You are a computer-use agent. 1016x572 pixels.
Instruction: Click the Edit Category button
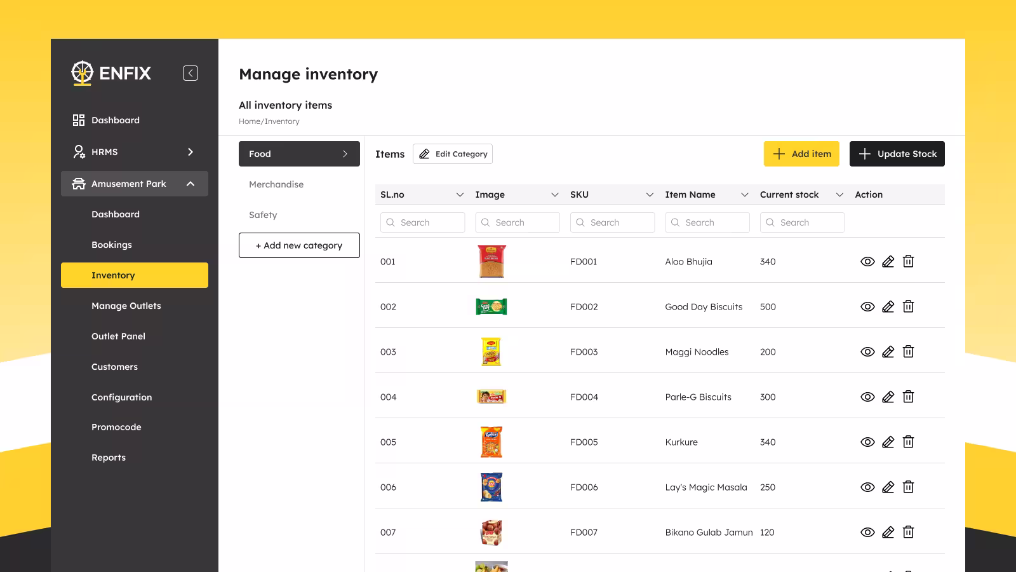(x=453, y=154)
